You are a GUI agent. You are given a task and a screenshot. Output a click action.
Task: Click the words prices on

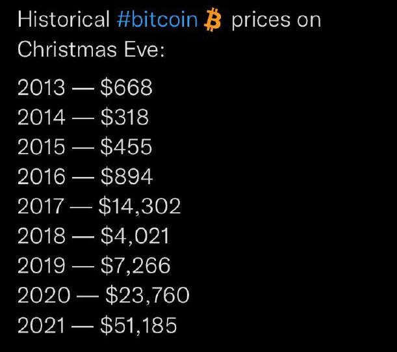276,20
